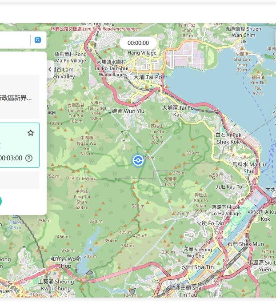This screenshot has height=302, width=276.
Task: Open the help question mark next to 00:03:00
Action: 29,158
